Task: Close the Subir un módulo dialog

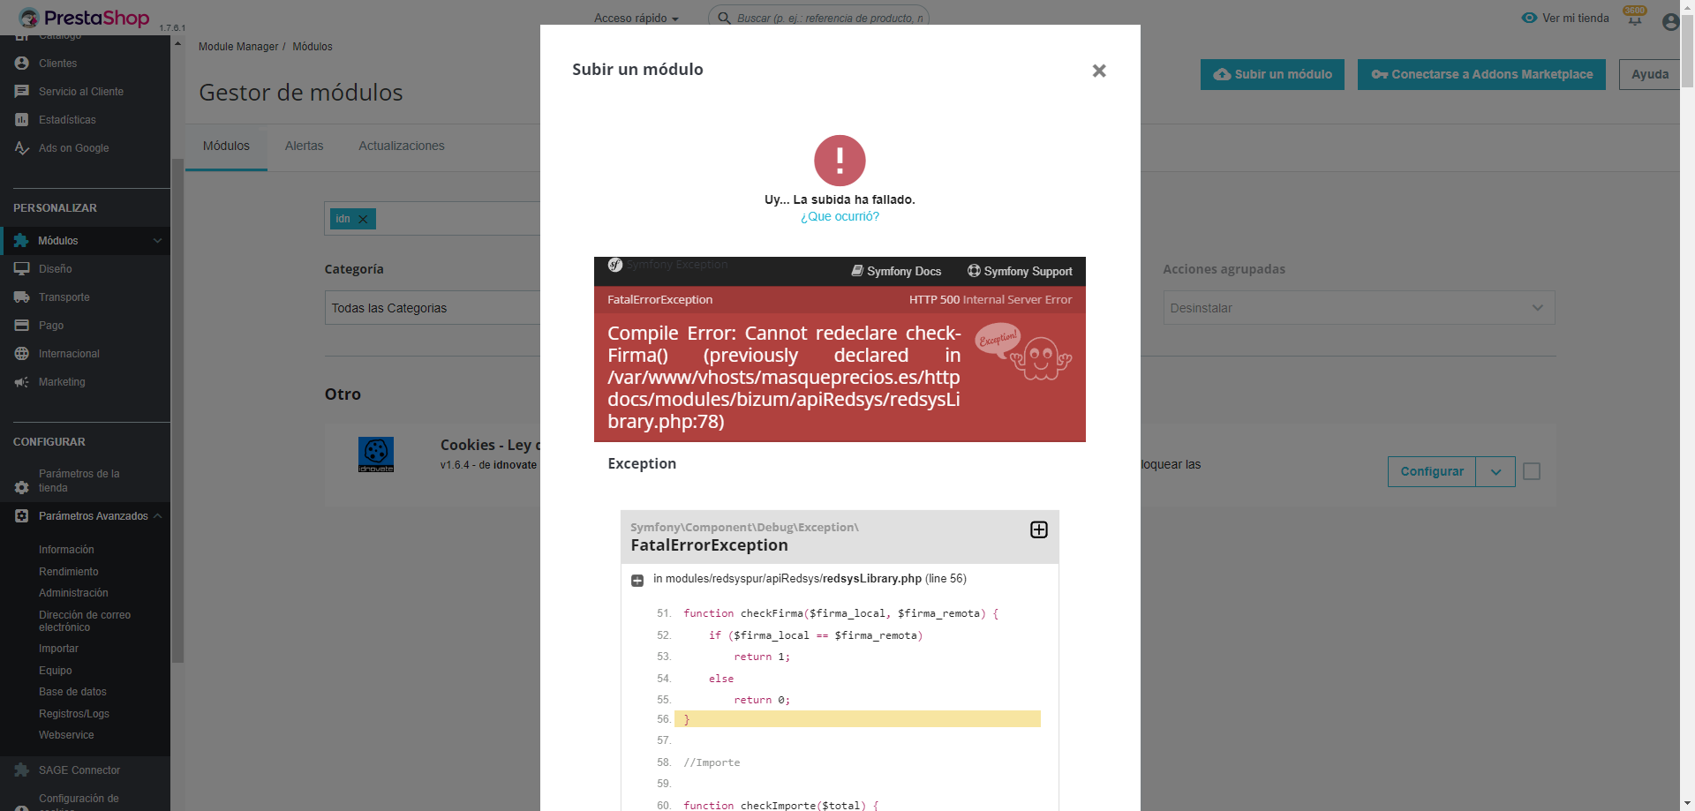Action: [1099, 71]
